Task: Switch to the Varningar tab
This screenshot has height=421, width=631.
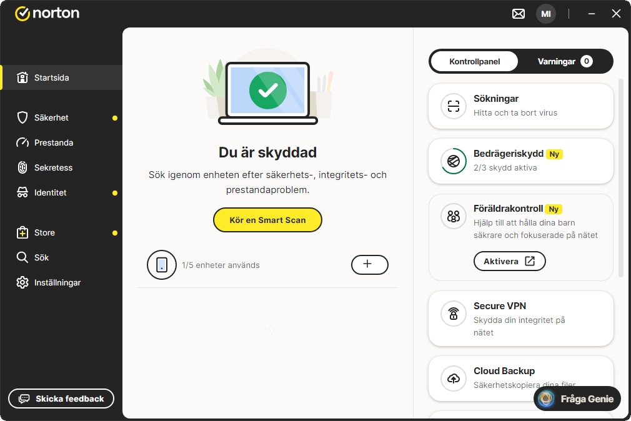Action: click(564, 61)
